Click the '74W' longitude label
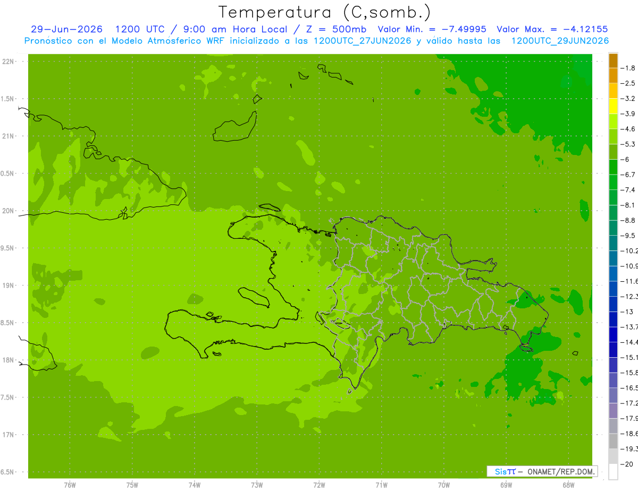The height and width of the screenshot is (492, 638). point(195,484)
